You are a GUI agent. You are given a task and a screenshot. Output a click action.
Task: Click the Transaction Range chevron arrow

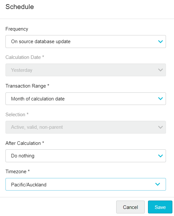160,99
